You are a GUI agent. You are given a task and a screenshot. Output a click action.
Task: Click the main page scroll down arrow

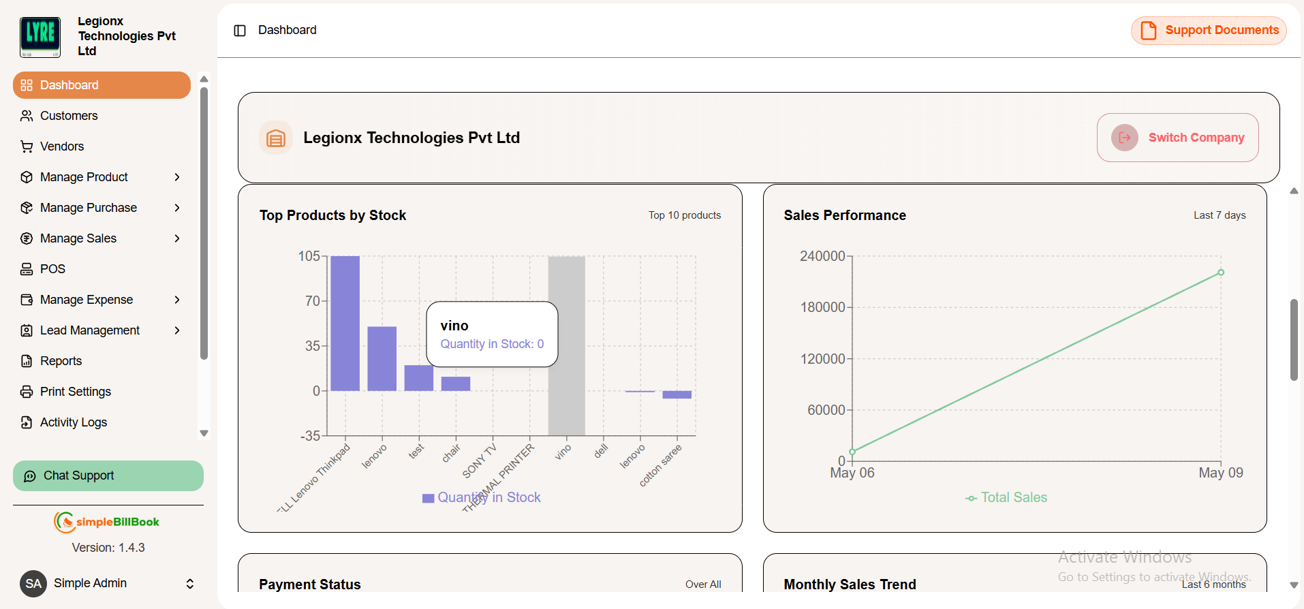[x=1294, y=585]
